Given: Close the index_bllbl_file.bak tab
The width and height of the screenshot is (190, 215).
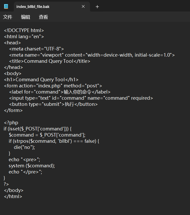Looking at the screenshot, I should [83, 6].
